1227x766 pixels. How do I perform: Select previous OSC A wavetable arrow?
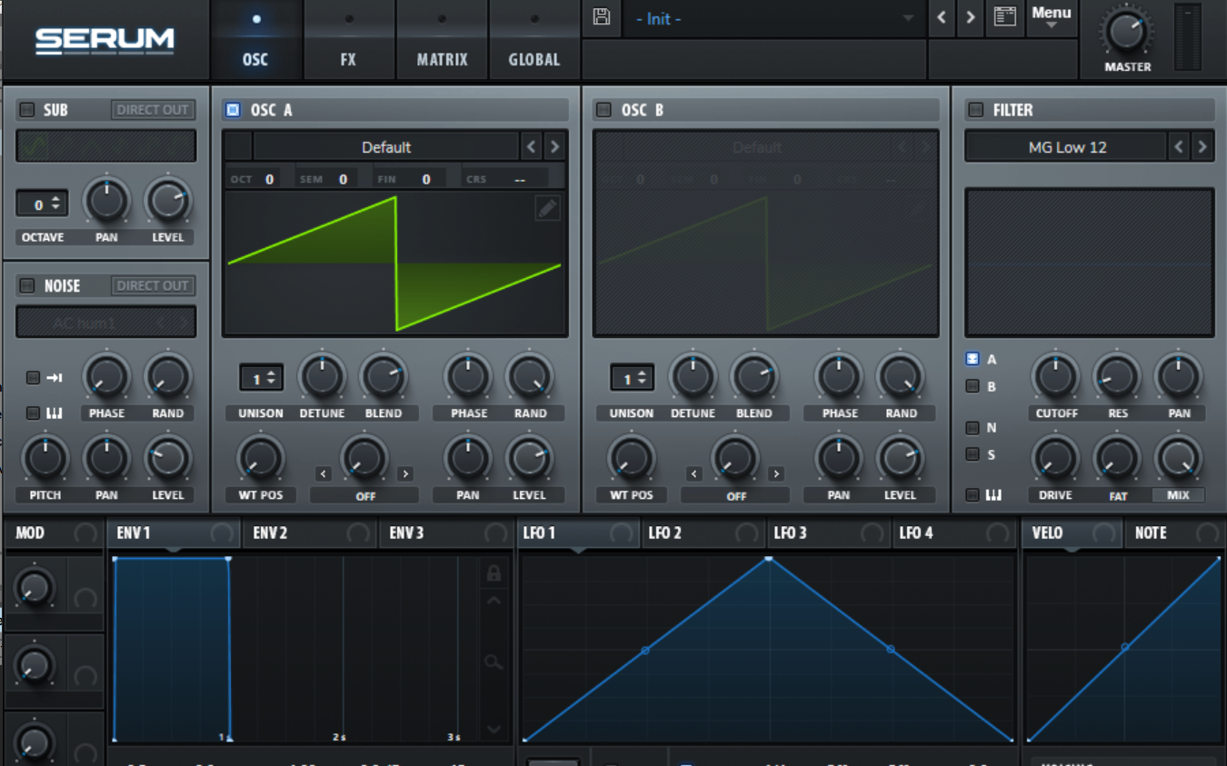point(532,147)
